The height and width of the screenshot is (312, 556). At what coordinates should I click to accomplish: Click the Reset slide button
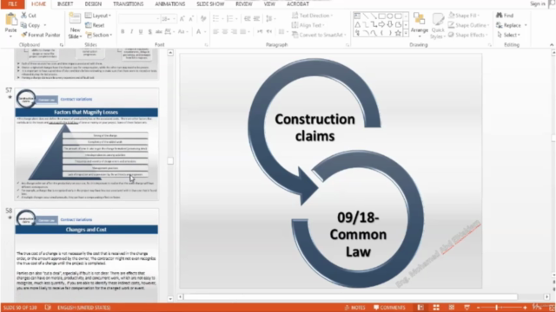(95, 25)
